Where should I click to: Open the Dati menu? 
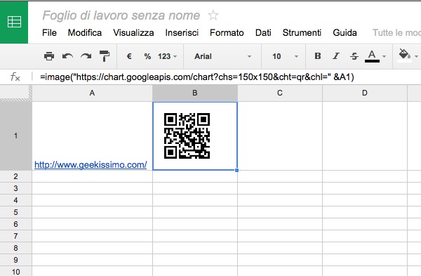(263, 32)
